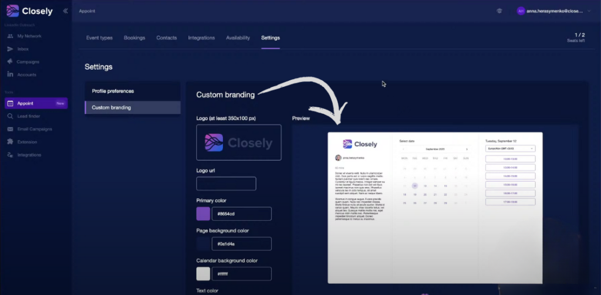Image resolution: width=601 pixels, height=295 pixels.
Task: Open My Network people icon
Action: point(10,36)
